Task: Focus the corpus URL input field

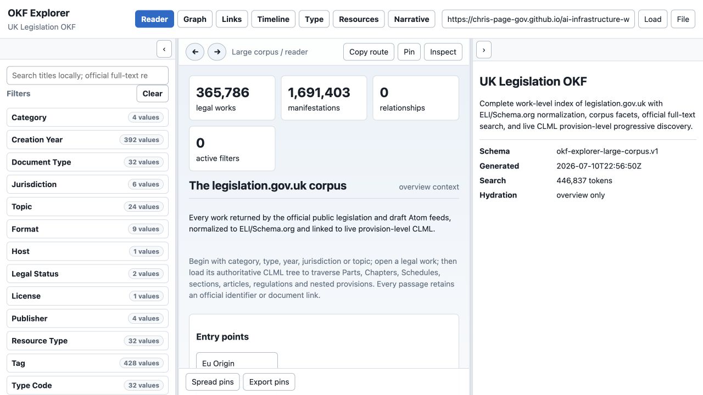Action: (538, 19)
